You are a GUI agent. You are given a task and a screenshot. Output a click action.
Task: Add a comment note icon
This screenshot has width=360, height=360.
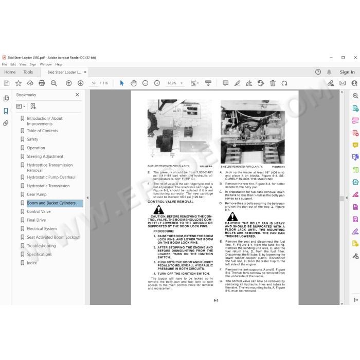tap(225, 83)
